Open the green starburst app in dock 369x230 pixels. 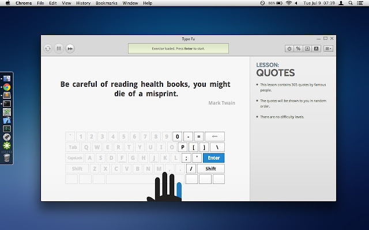pos(7,145)
